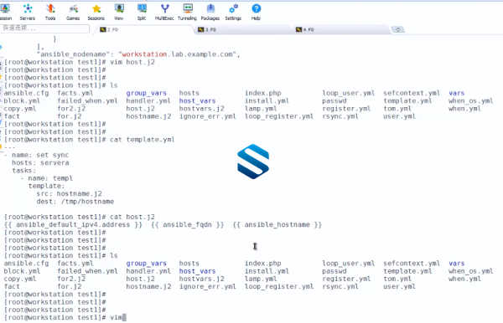Image resolution: width=503 pixels, height=323 pixels.
Task: Click the quick connect input field
Action: click(x=44, y=28)
